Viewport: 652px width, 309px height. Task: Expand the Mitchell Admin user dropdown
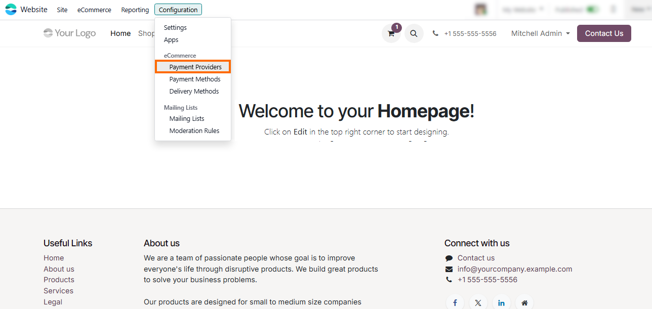point(540,33)
